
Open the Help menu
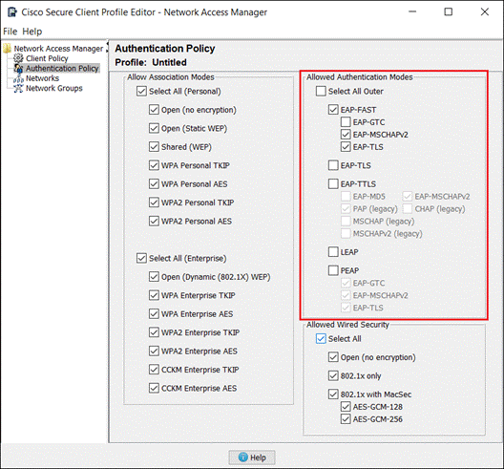32,32
